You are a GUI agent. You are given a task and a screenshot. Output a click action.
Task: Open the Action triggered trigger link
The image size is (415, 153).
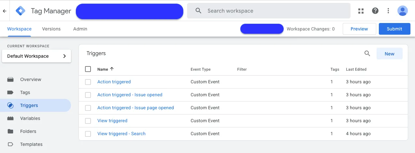pos(114,82)
